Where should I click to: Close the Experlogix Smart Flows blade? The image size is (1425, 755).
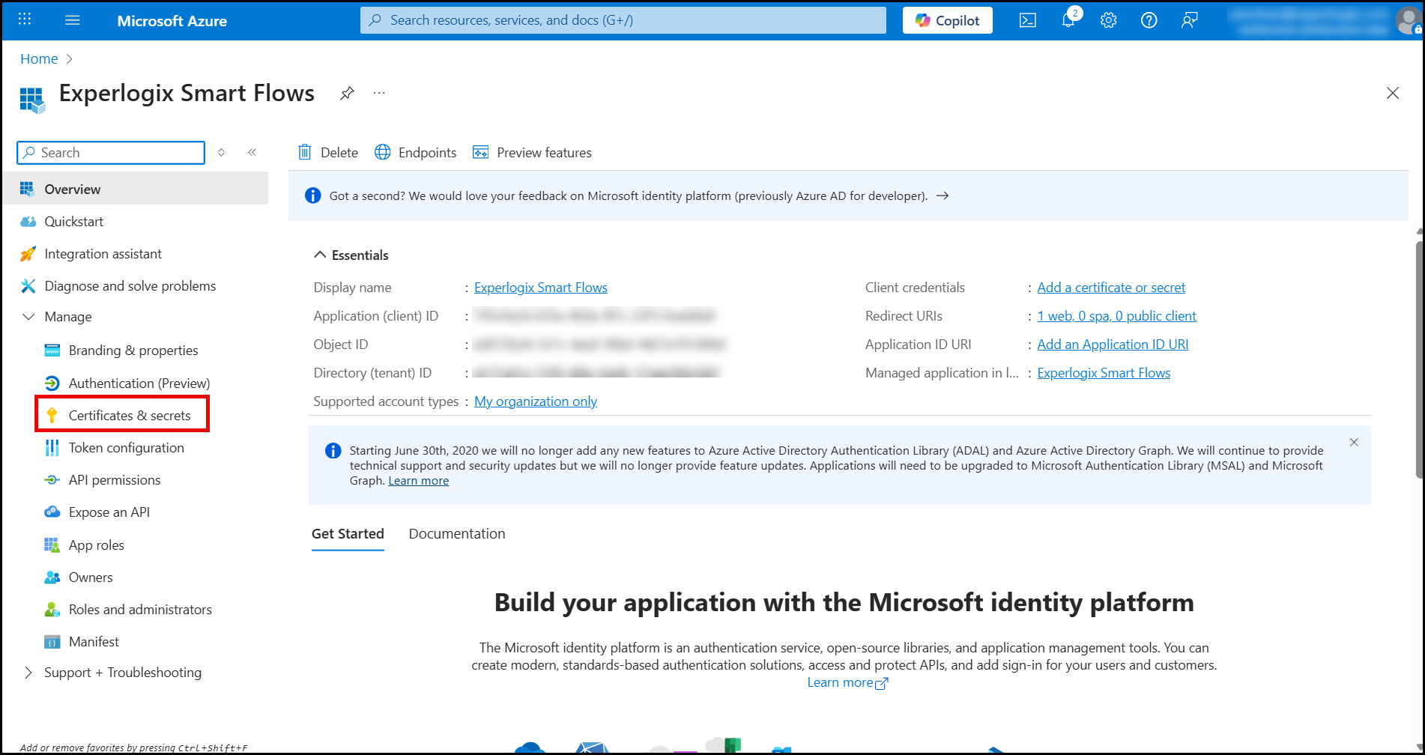coord(1393,93)
